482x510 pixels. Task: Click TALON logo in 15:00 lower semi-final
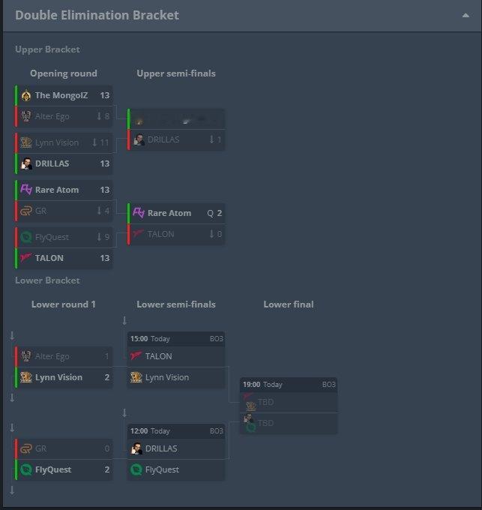[x=136, y=355]
